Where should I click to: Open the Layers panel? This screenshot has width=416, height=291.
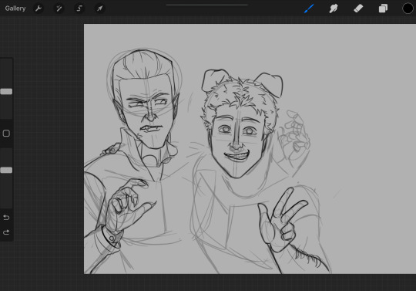coord(383,8)
